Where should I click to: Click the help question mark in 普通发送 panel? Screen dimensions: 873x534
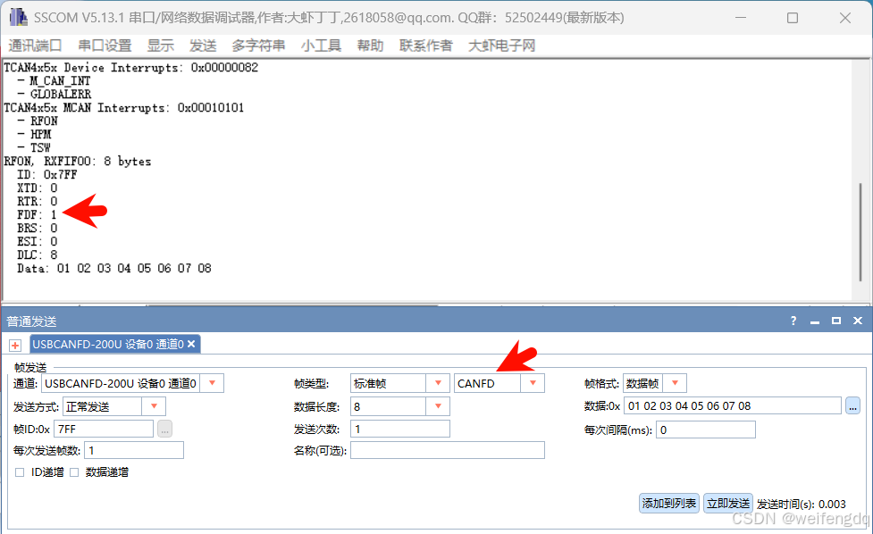[x=793, y=321]
